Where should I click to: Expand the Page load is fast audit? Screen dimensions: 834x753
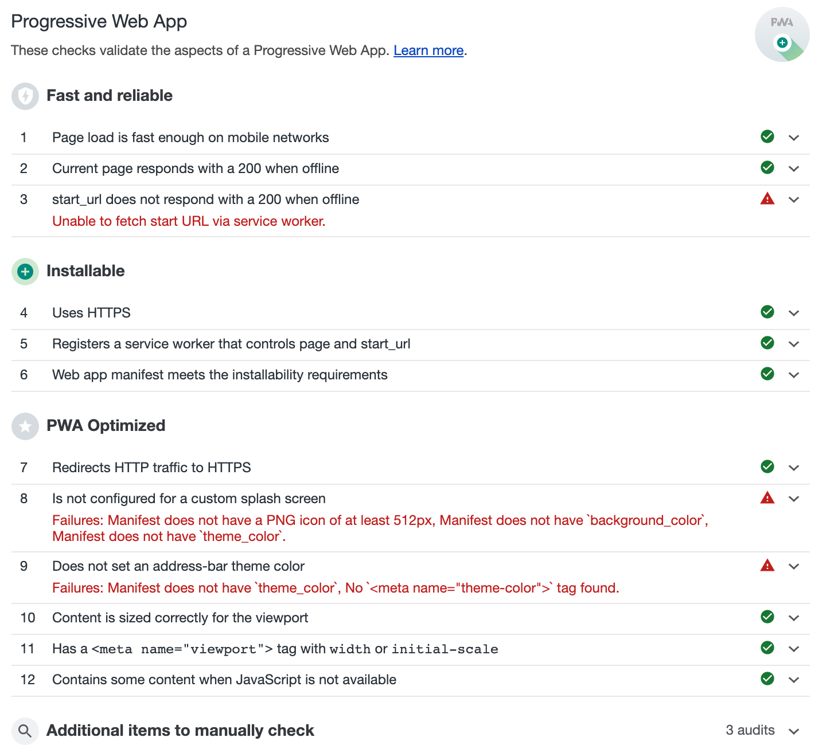pos(794,138)
